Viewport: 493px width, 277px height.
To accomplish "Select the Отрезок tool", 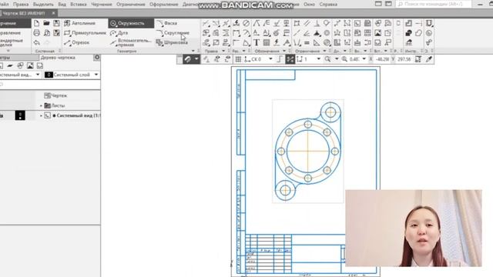I will (77, 43).
